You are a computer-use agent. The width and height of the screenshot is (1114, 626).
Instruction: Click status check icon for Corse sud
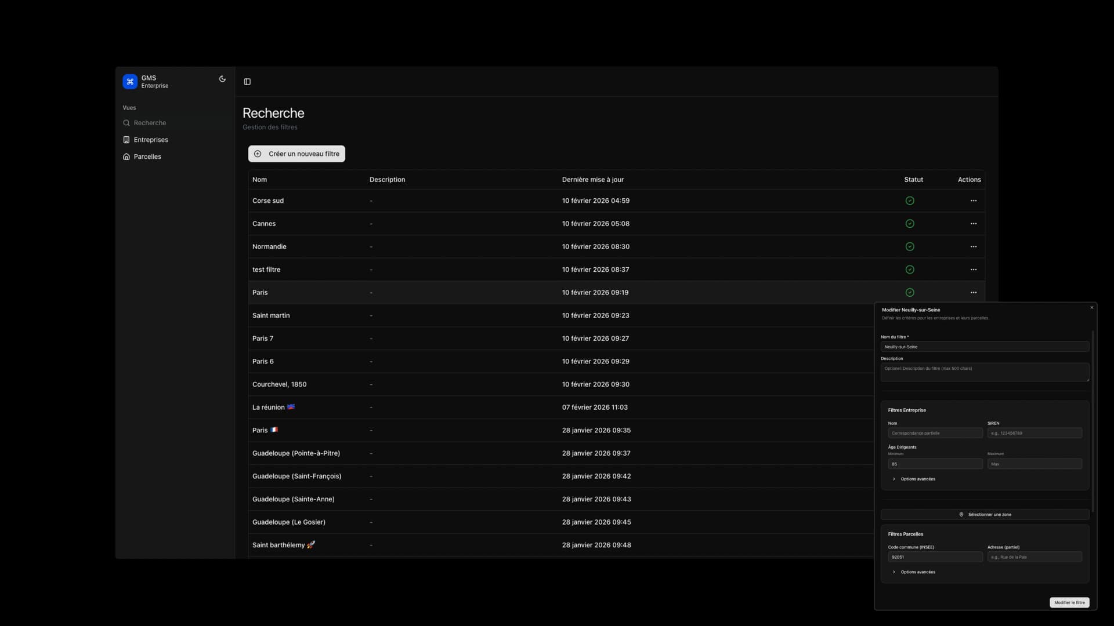coord(909,201)
